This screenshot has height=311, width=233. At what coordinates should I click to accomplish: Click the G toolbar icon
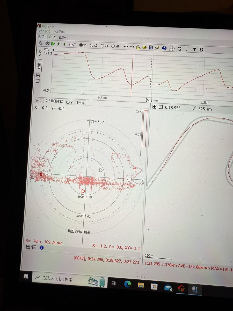179,49
